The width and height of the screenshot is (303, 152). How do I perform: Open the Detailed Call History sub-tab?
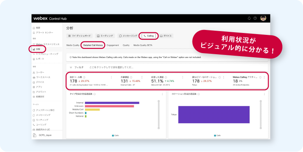coord(93,45)
